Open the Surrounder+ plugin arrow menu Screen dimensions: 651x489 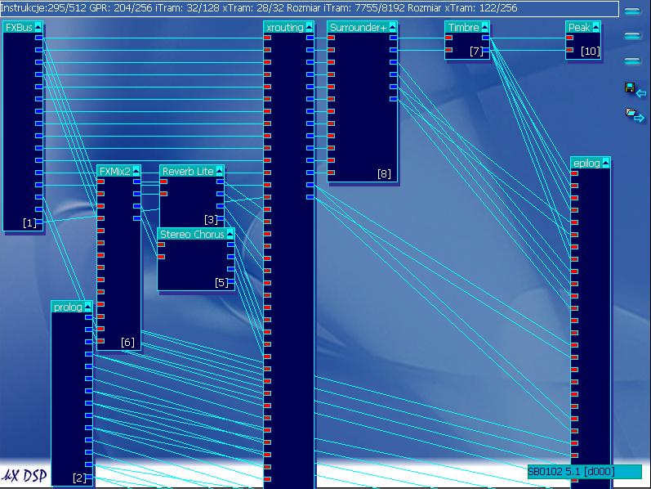392,28
